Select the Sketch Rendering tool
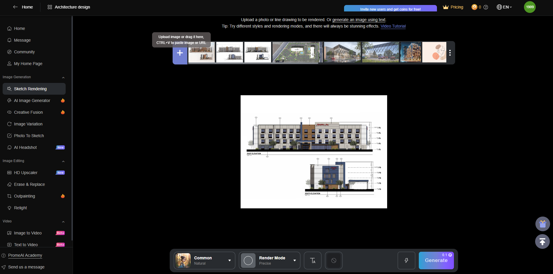 pos(30,89)
